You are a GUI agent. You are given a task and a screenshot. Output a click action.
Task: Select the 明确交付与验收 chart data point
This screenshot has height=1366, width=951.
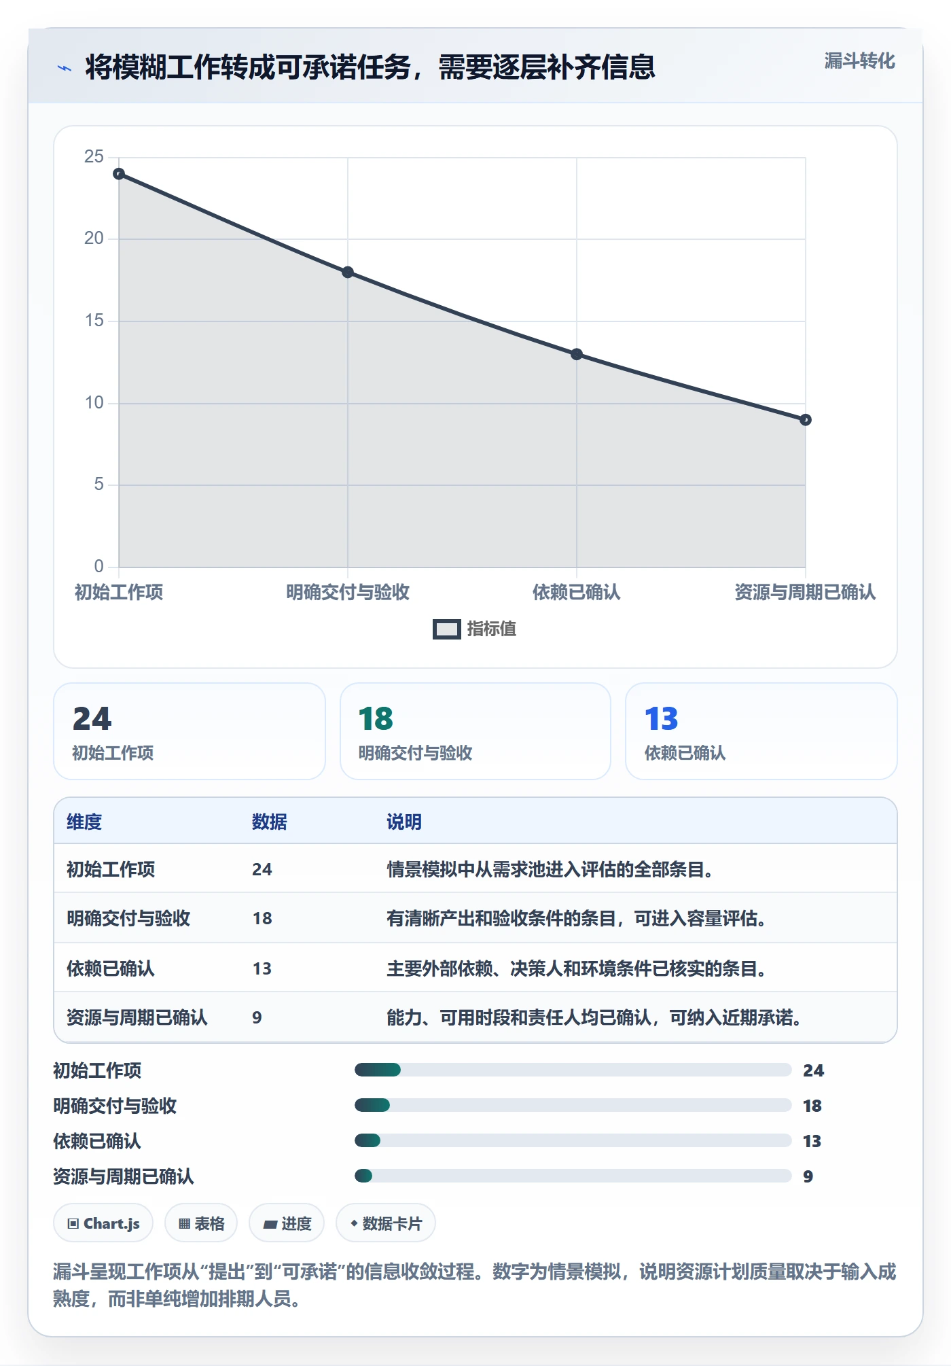tap(348, 273)
